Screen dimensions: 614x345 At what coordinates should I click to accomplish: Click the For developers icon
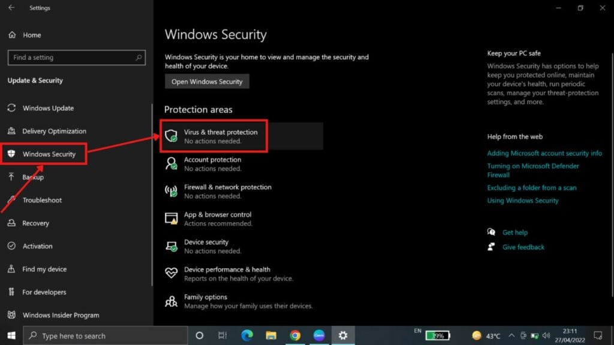[x=11, y=292]
